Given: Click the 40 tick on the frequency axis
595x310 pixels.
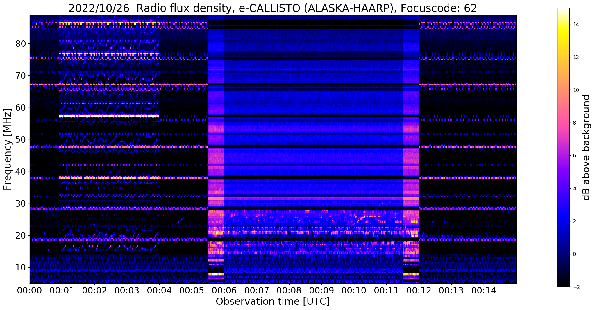Looking at the screenshot, I should tap(21, 171).
